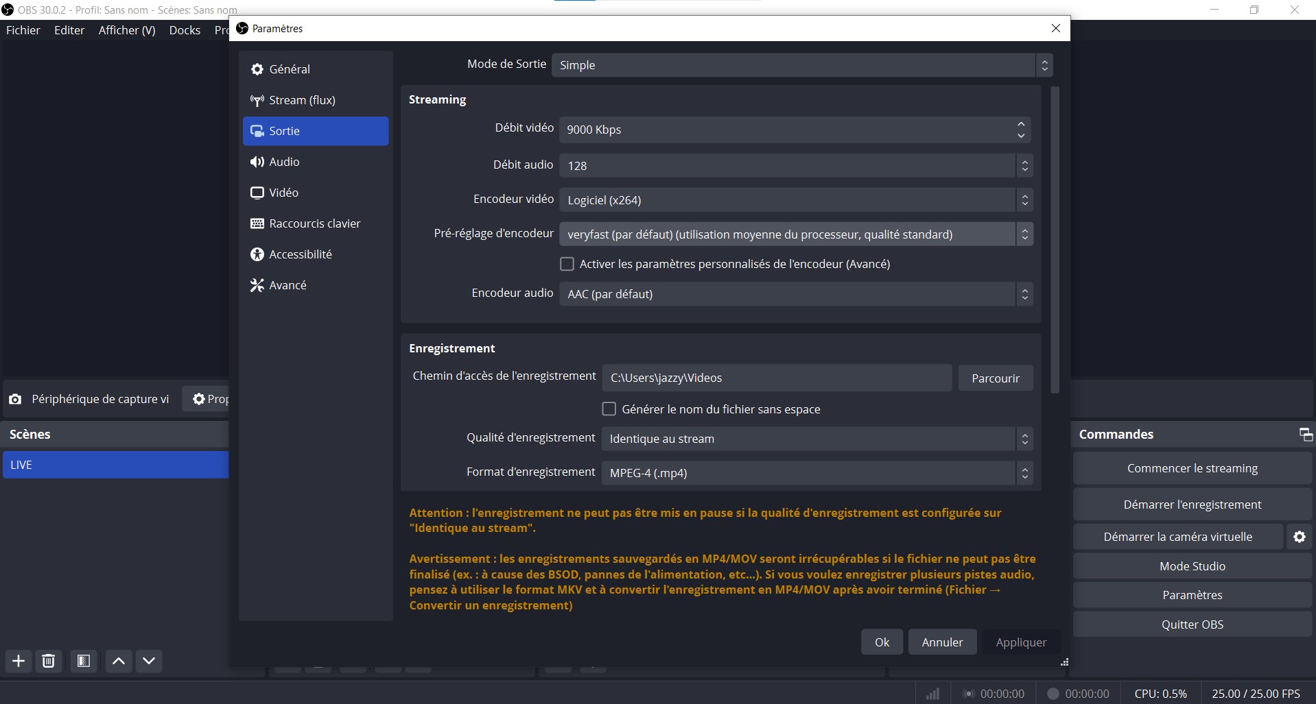The height and width of the screenshot is (704, 1316).
Task: Click the recording path input field
Action: tap(776, 378)
